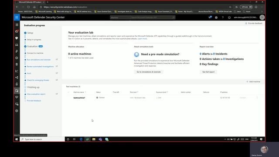Viewport: 279px width, 157px height.
Task: Click Provide feedback at top right
Action: [254, 23]
